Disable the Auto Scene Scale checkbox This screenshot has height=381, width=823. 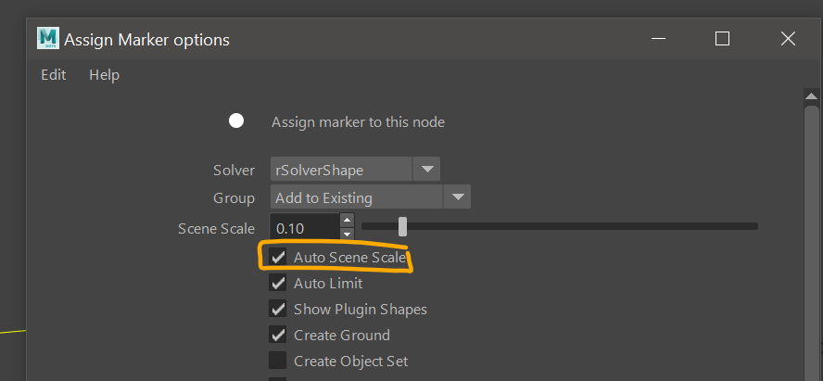(x=278, y=257)
